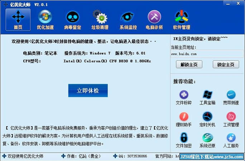Launch the 文件粉碎 file shredder tool
245x161 pixels.
click(184, 98)
